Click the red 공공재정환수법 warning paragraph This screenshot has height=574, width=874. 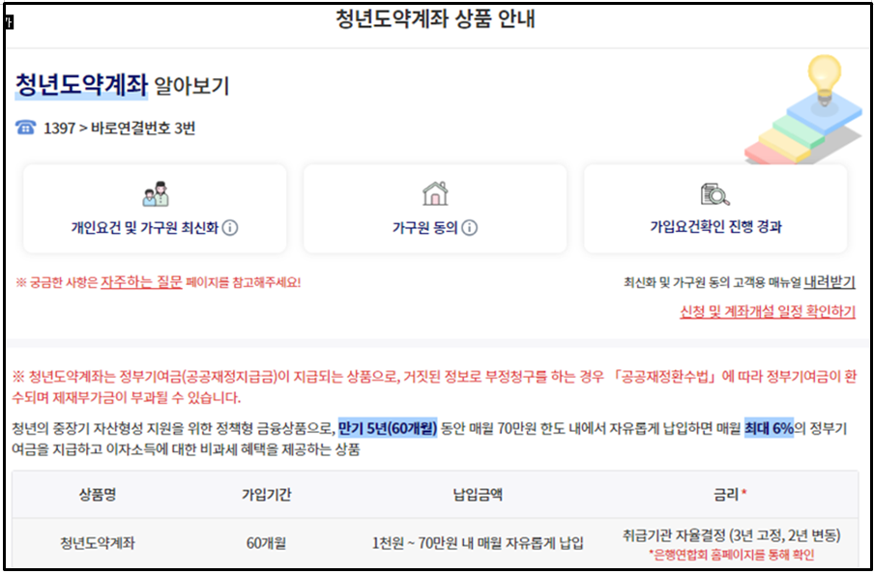434,387
